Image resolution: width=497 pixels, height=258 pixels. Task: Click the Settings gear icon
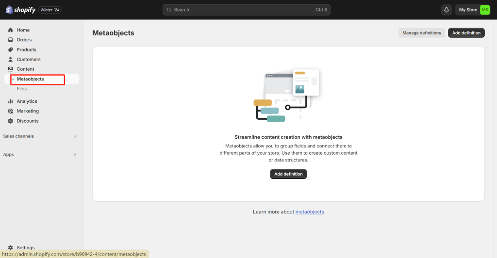(x=11, y=247)
